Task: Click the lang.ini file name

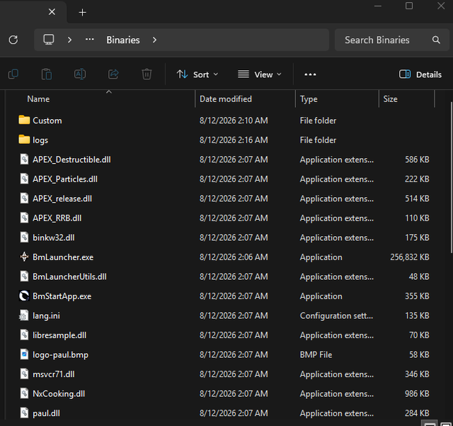Action: [46, 315]
